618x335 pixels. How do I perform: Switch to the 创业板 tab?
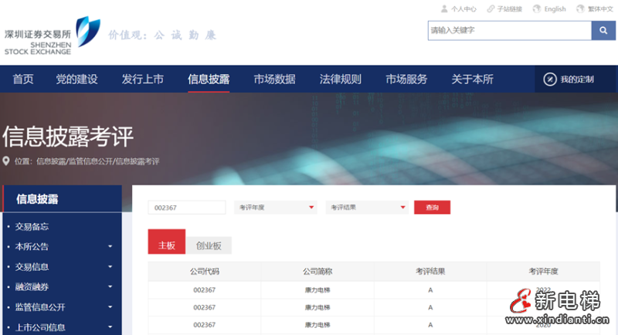point(209,245)
